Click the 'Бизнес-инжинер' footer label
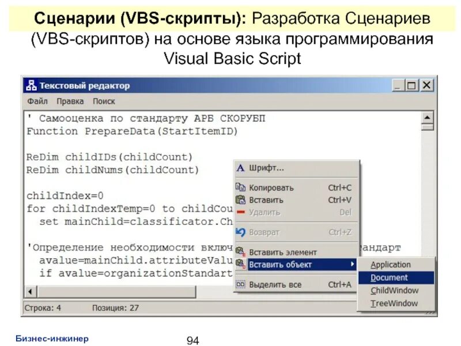 [x=52, y=339]
